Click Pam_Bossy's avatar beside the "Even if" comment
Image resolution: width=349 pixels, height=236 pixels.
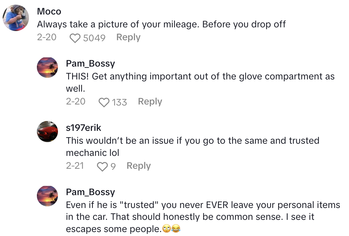tap(47, 196)
